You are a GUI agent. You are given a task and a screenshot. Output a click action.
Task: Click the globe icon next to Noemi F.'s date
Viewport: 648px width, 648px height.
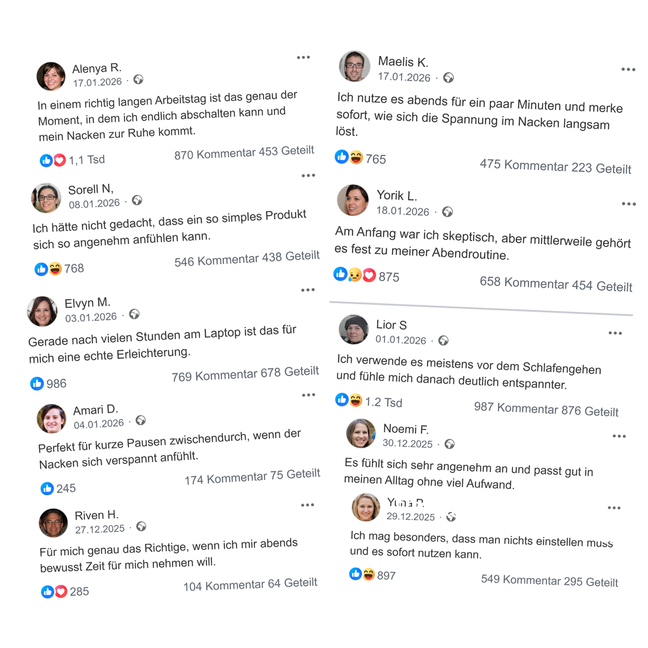pyautogui.click(x=449, y=444)
